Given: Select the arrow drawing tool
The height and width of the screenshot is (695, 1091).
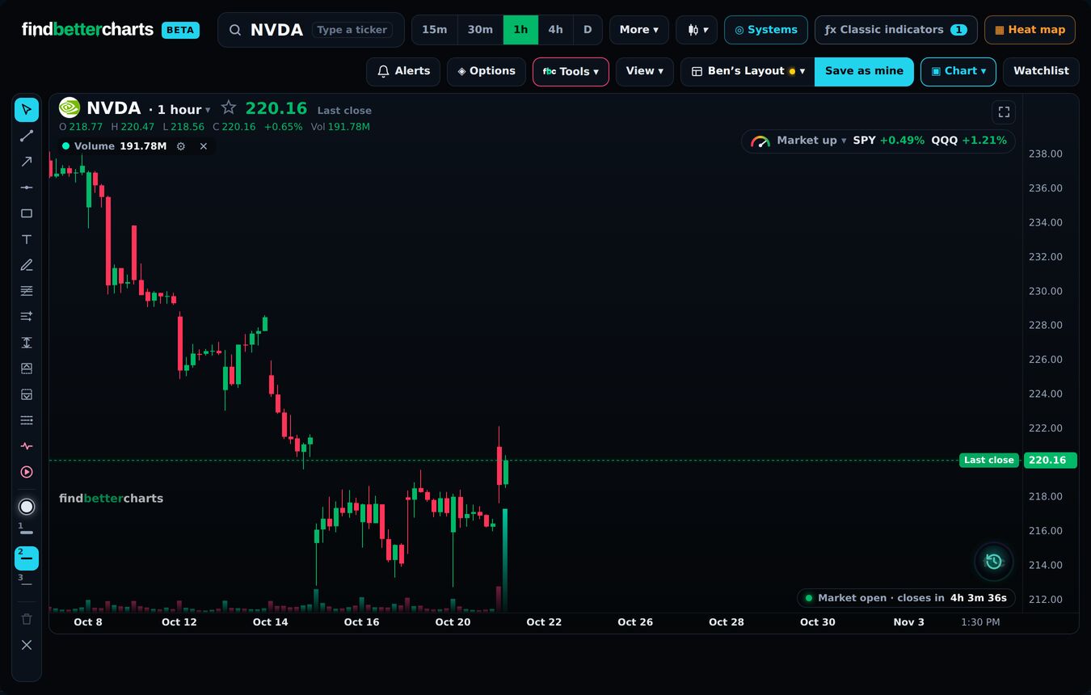Looking at the screenshot, I should click(27, 162).
